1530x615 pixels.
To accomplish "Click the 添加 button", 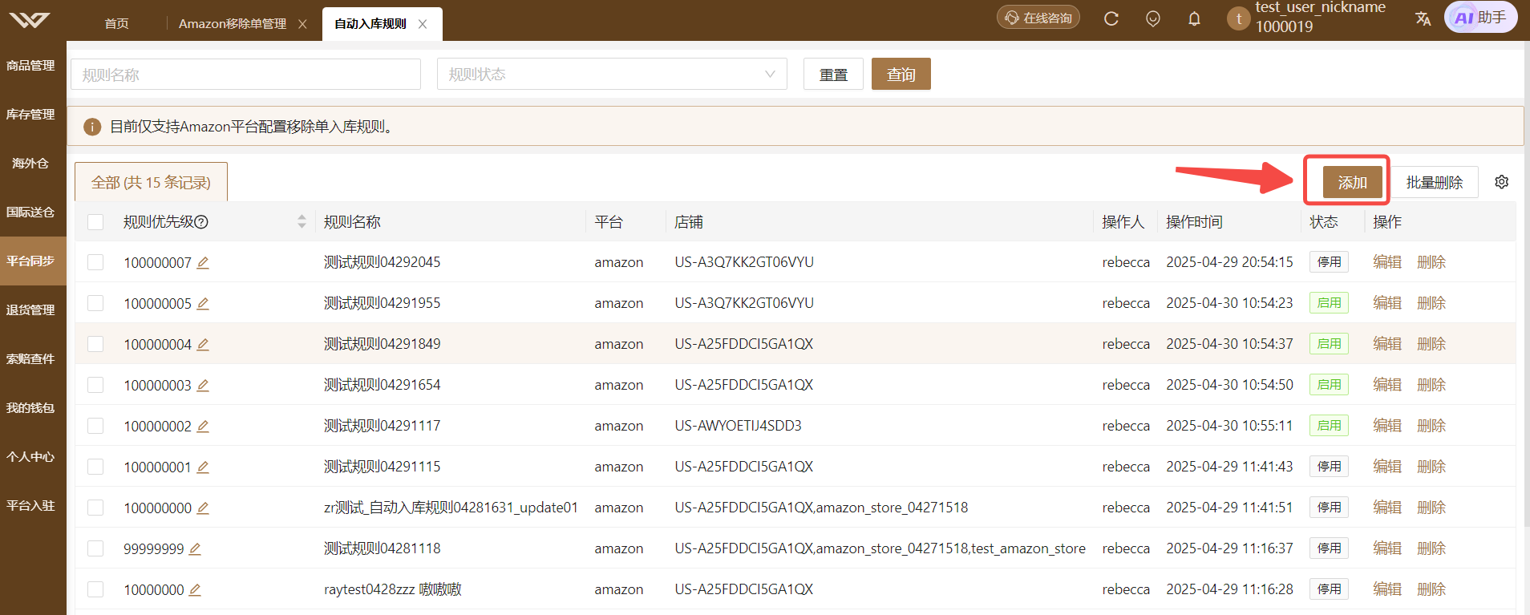I will 1352,182.
